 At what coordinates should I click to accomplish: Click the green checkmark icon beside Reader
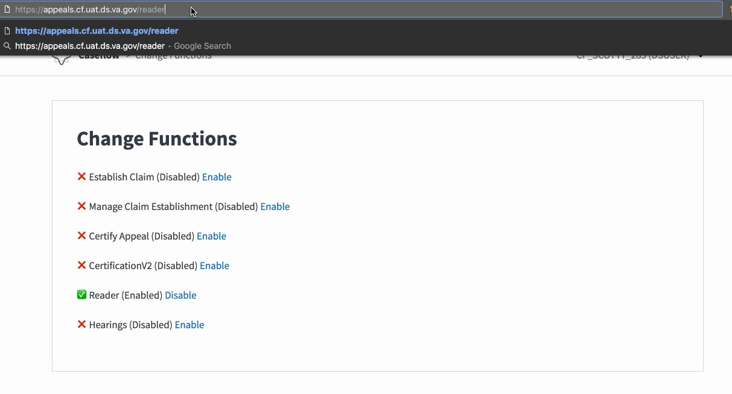pyautogui.click(x=81, y=295)
